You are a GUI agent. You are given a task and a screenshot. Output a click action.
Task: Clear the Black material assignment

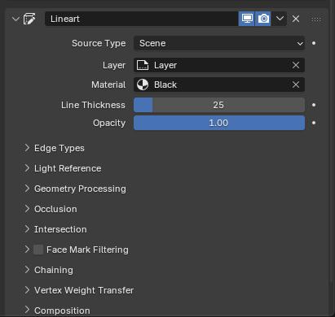coord(296,85)
